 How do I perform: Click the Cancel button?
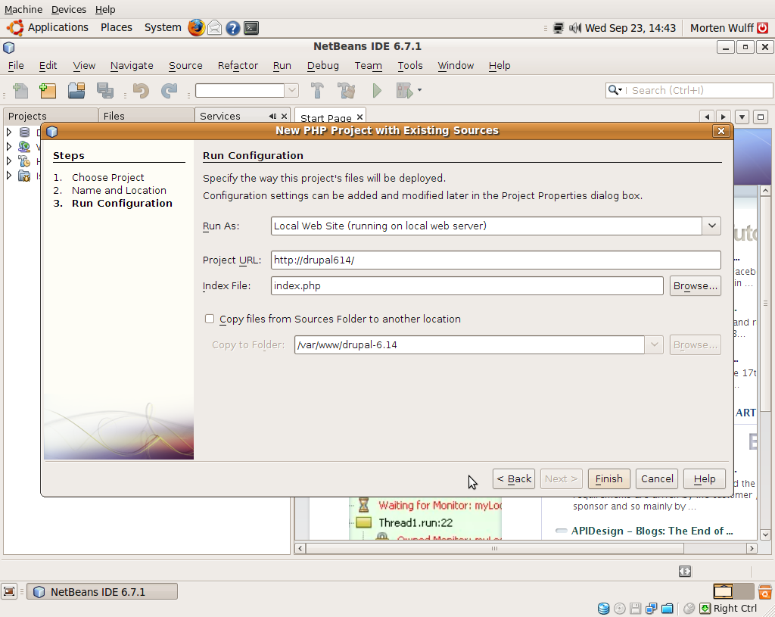point(657,478)
